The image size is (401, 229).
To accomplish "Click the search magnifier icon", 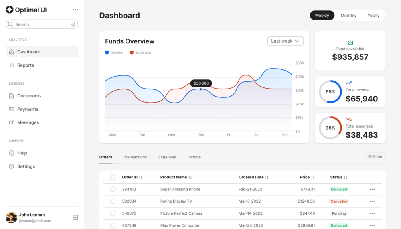I will [10, 24].
